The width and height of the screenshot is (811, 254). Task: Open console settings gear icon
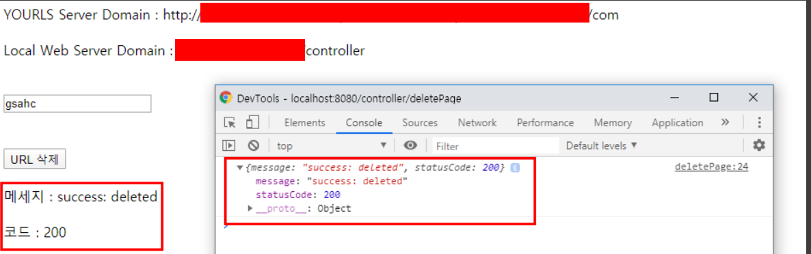pos(759,145)
